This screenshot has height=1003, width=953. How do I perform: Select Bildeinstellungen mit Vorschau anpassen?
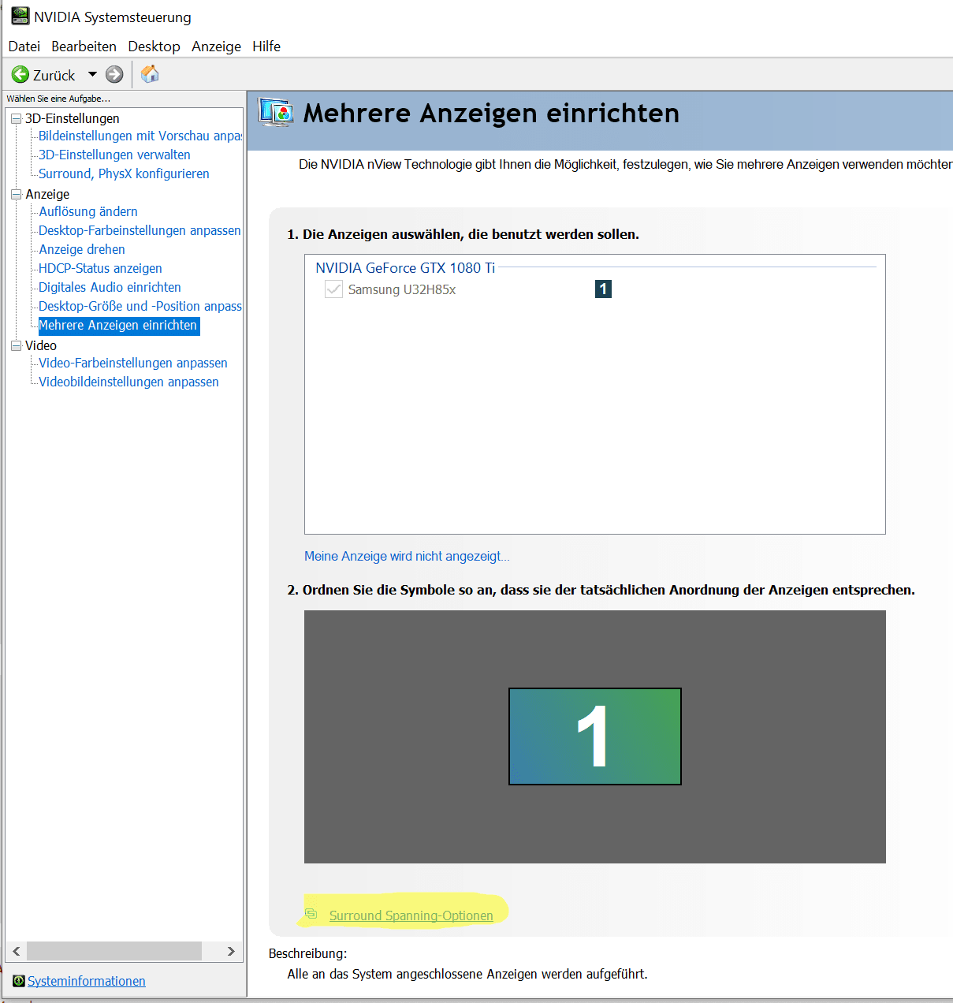pyautogui.click(x=140, y=136)
